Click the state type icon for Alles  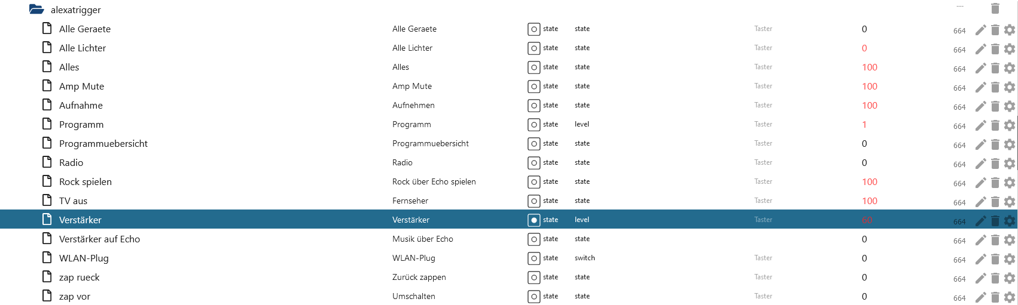pyautogui.click(x=534, y=67)
